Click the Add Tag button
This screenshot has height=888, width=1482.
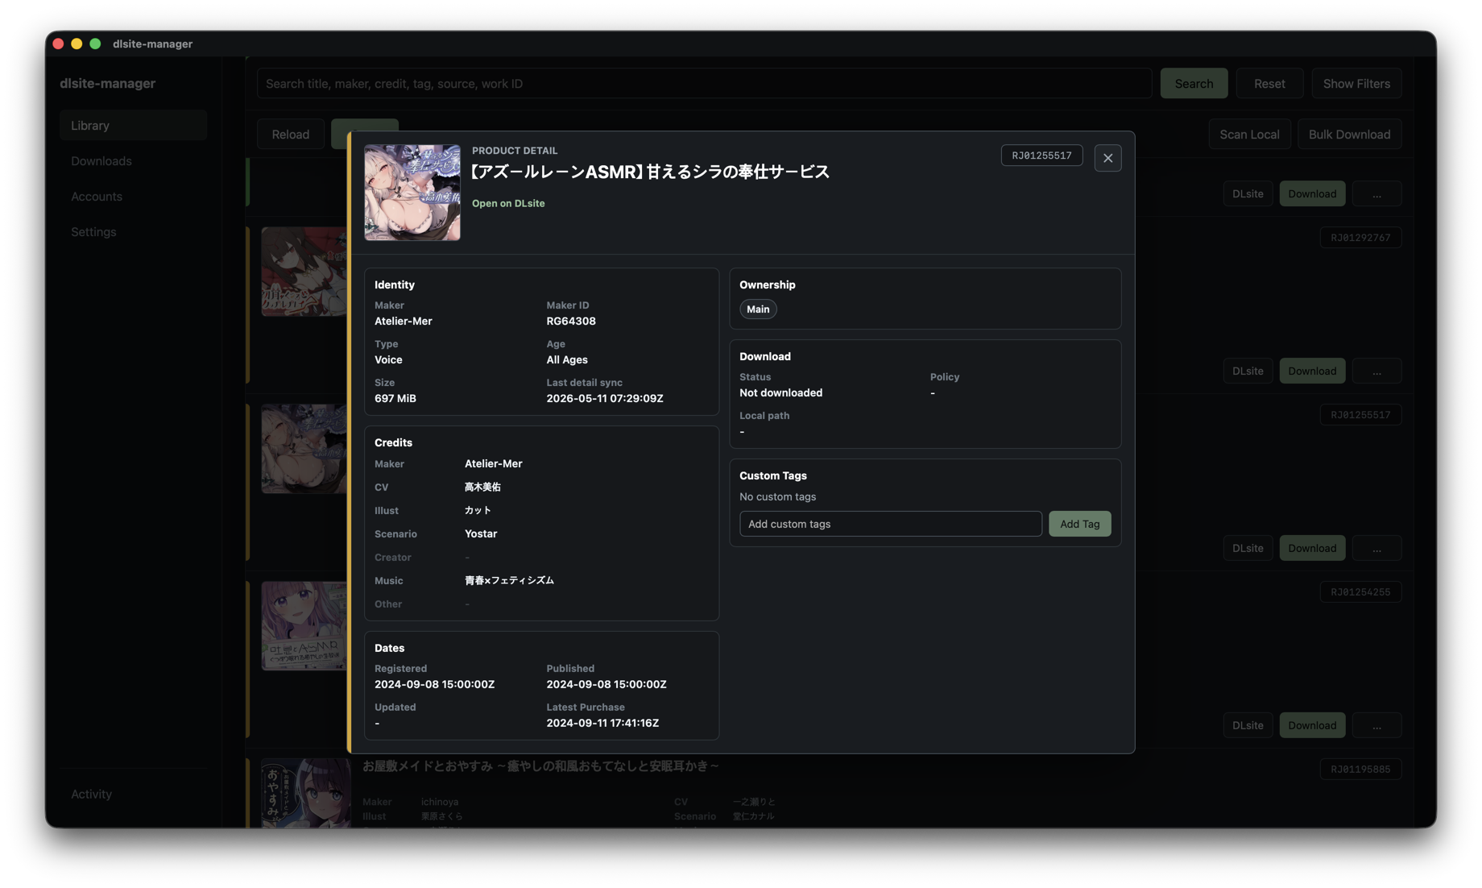click(x=1079, y=524)
